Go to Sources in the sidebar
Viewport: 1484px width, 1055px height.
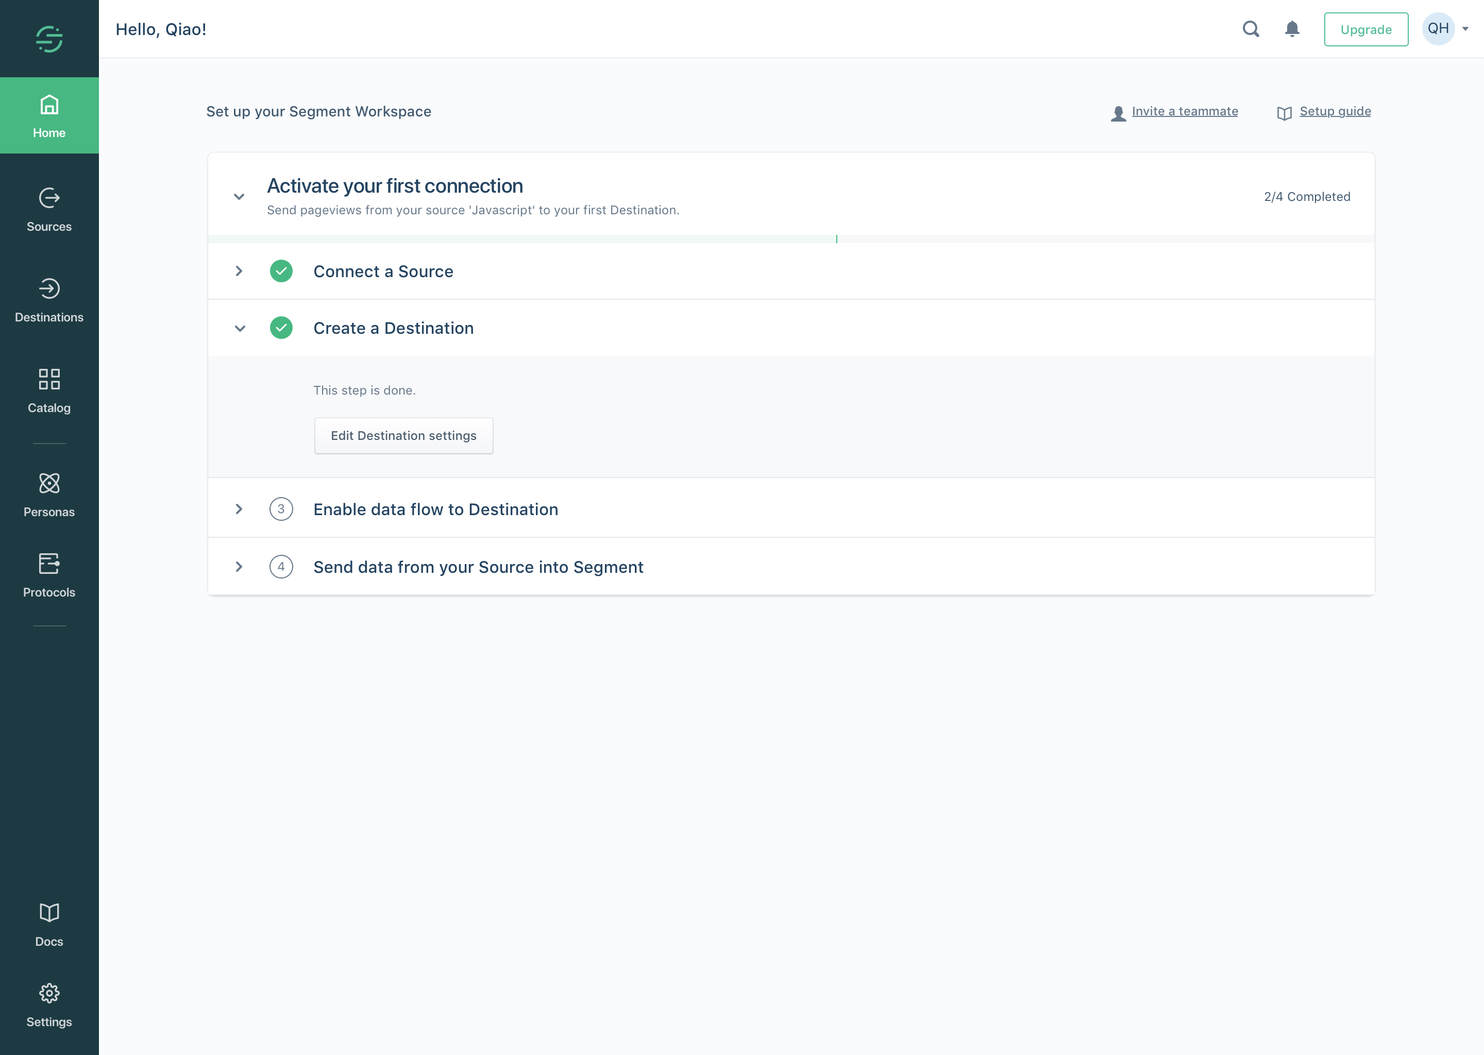coord(49,210)
